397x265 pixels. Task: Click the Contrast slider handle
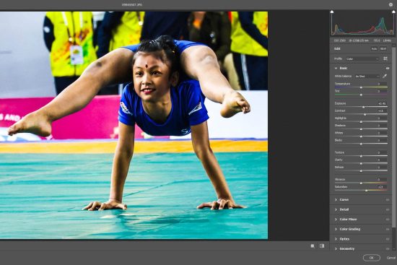click(365, 114)
